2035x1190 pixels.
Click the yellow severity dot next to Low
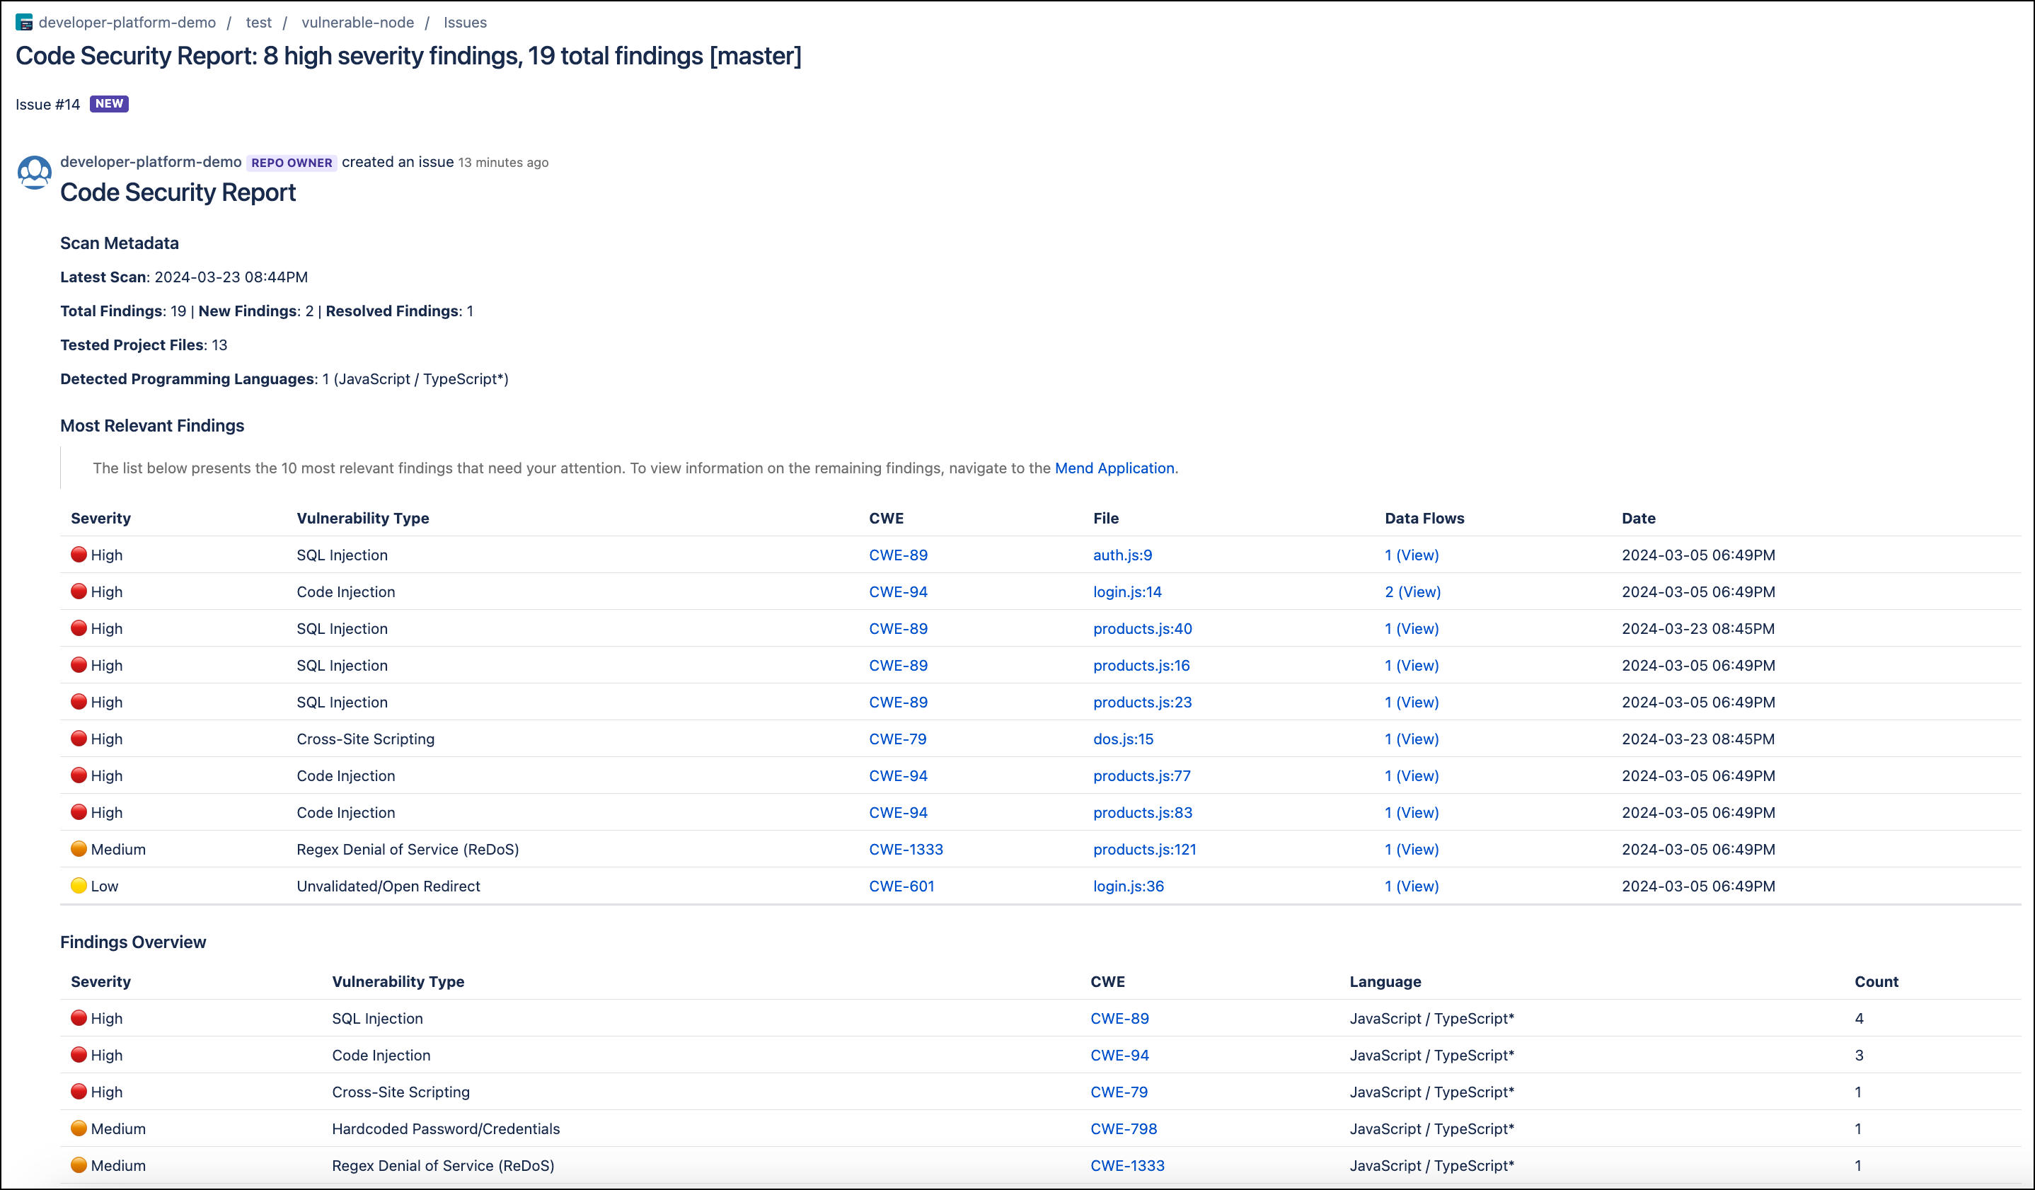click(79, 885)
